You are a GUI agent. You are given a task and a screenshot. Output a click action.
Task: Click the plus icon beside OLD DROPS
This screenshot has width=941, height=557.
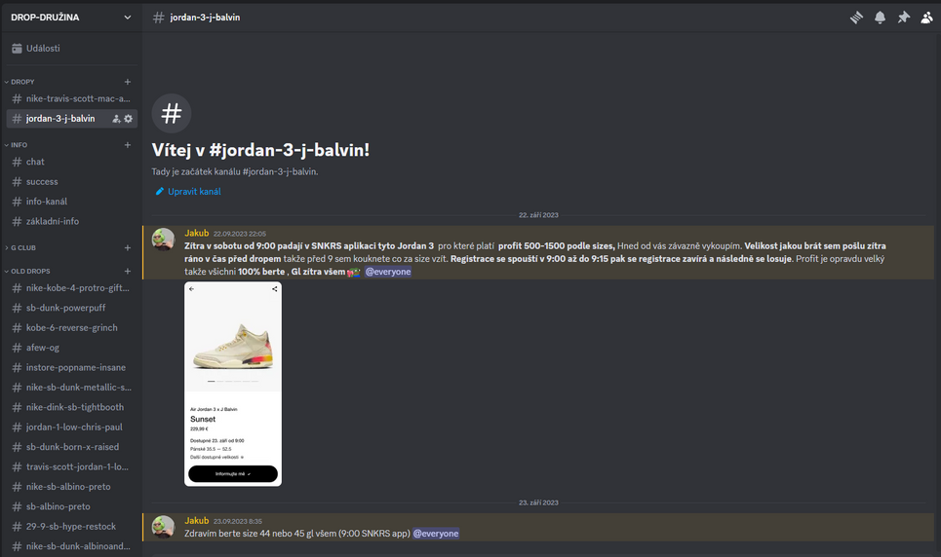128,271
